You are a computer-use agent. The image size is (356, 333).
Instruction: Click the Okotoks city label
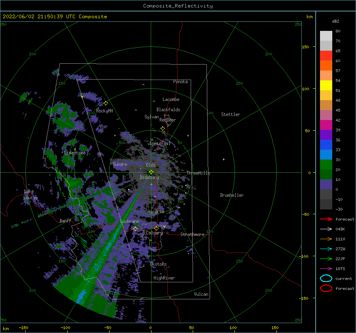(x=158, y=264)
